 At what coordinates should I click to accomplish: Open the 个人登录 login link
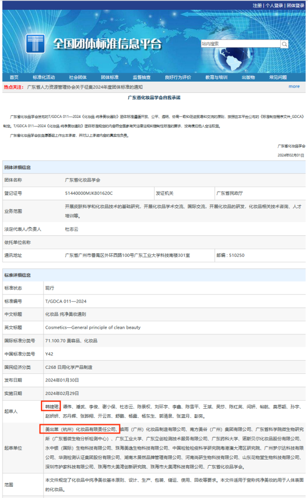(x=274, y=5)
